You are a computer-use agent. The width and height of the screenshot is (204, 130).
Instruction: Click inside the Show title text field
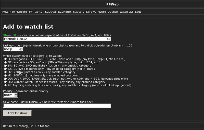[55, 39]
